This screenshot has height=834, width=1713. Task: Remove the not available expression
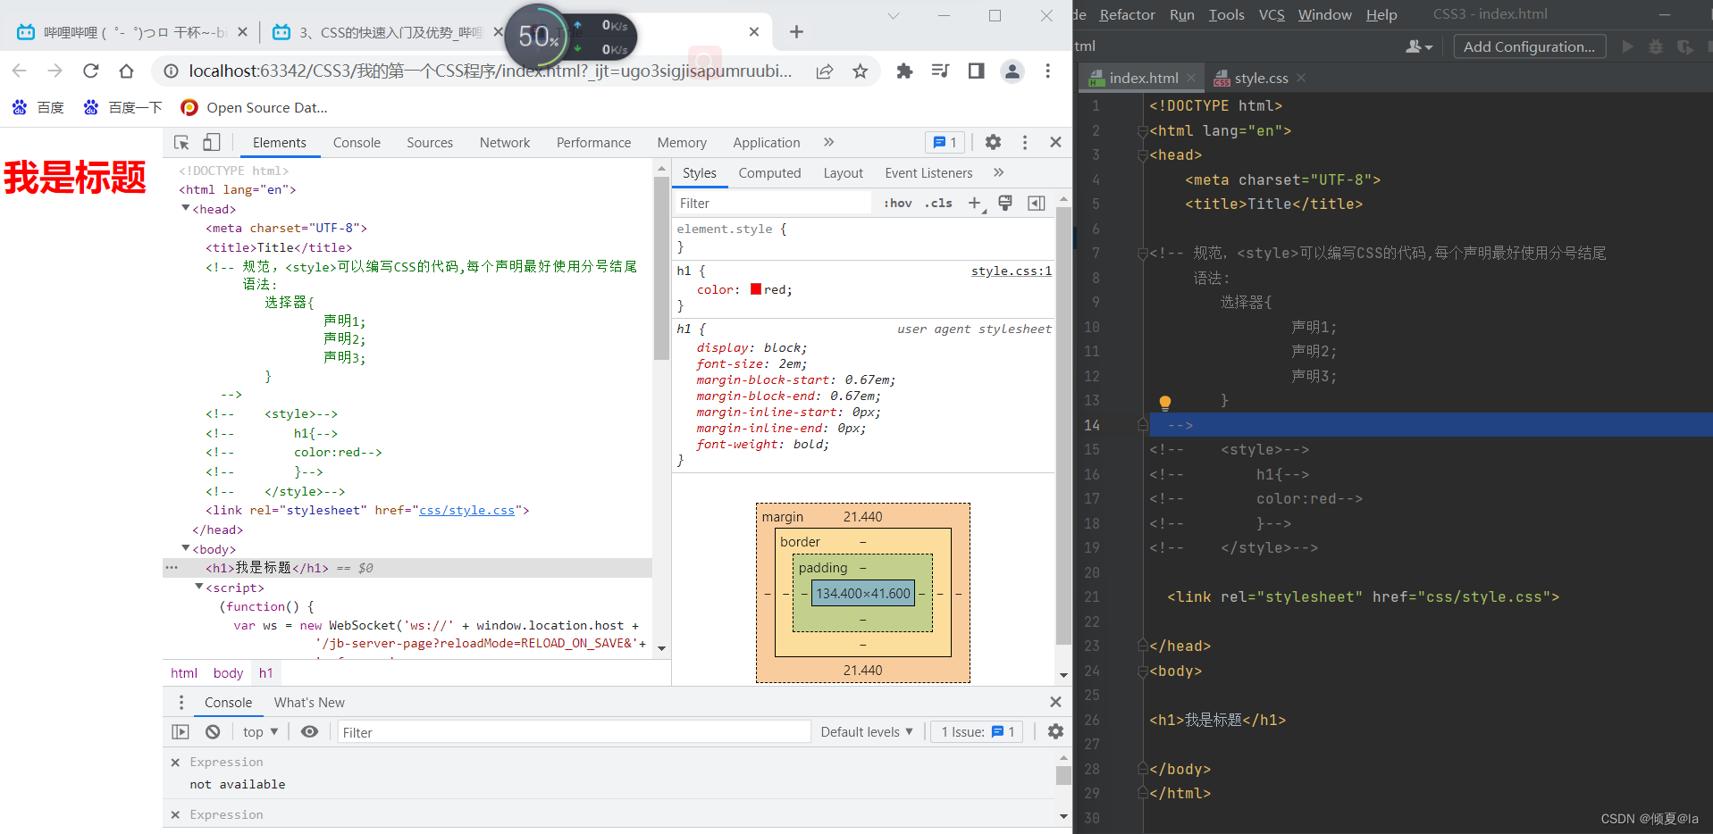[175, 763]
